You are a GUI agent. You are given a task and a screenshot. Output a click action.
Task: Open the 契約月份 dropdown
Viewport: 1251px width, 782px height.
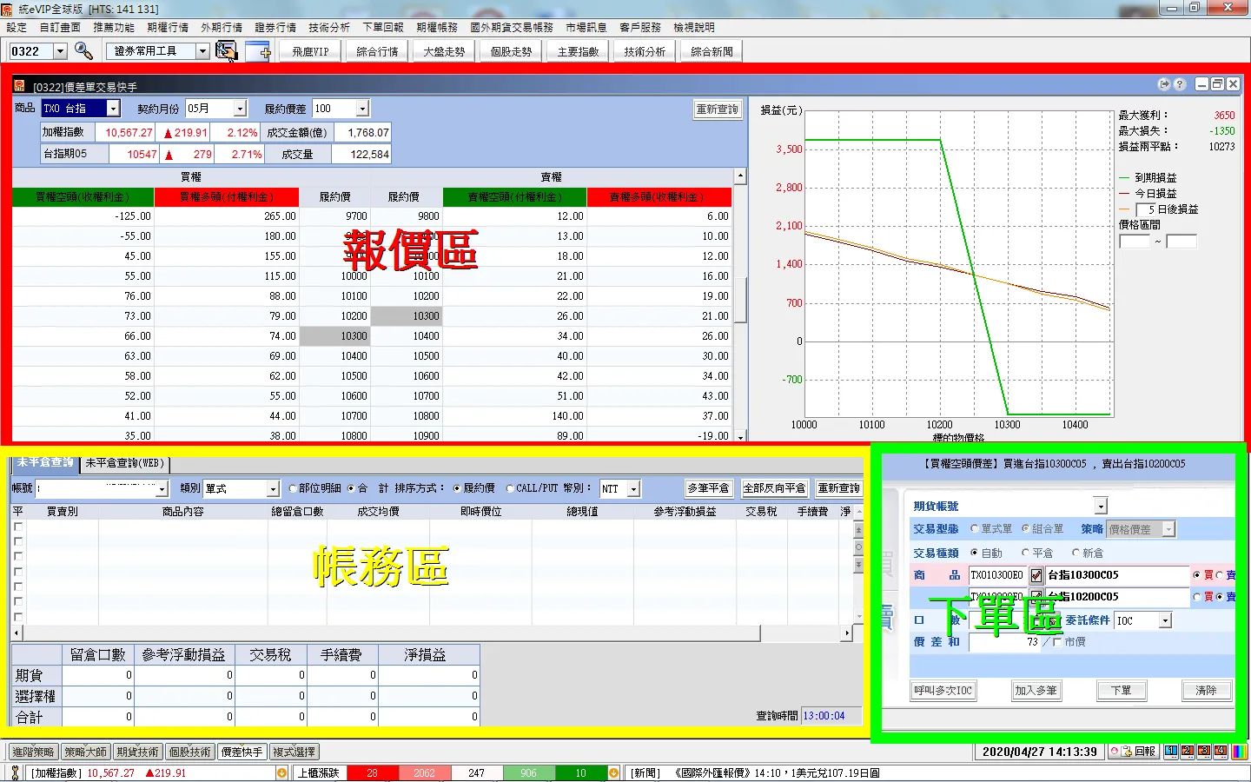coord(241,109)
